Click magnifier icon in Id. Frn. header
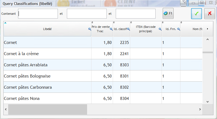Viewport: 217px width, 119px height. coord(179,29)
